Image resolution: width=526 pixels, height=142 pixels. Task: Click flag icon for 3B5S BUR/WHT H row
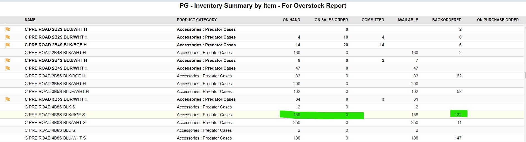coord(8,99)
